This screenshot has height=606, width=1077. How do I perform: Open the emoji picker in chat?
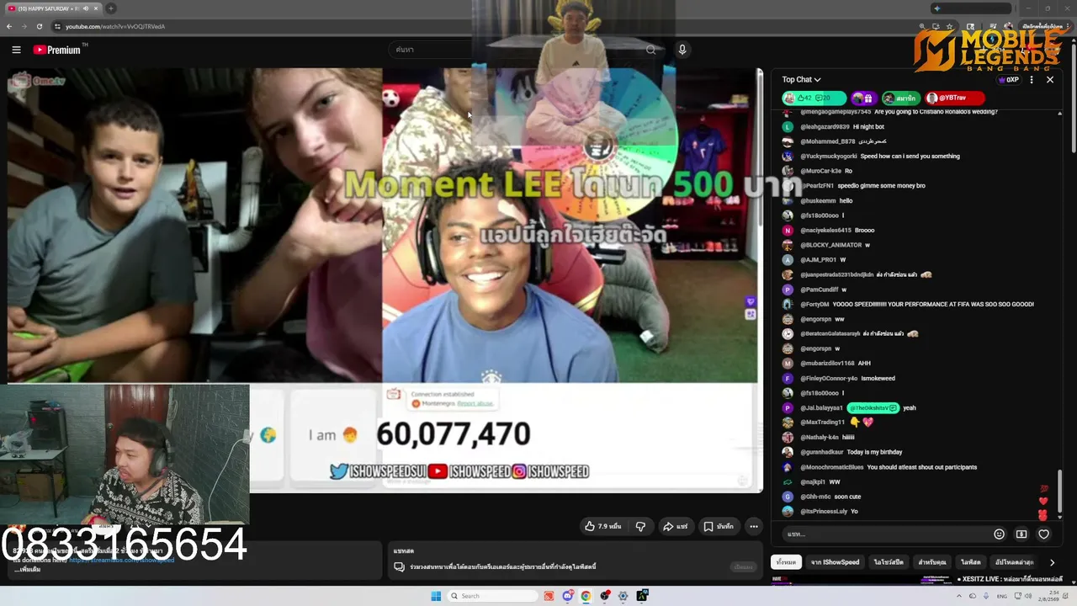[x=999, y=534]
